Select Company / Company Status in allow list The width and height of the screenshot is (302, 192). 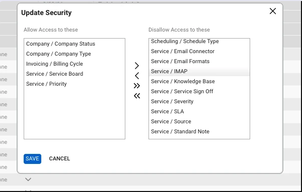click(74, 44)
